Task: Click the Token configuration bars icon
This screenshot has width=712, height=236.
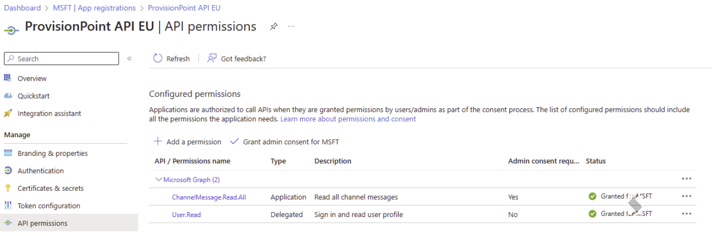Action: [8, 205]
